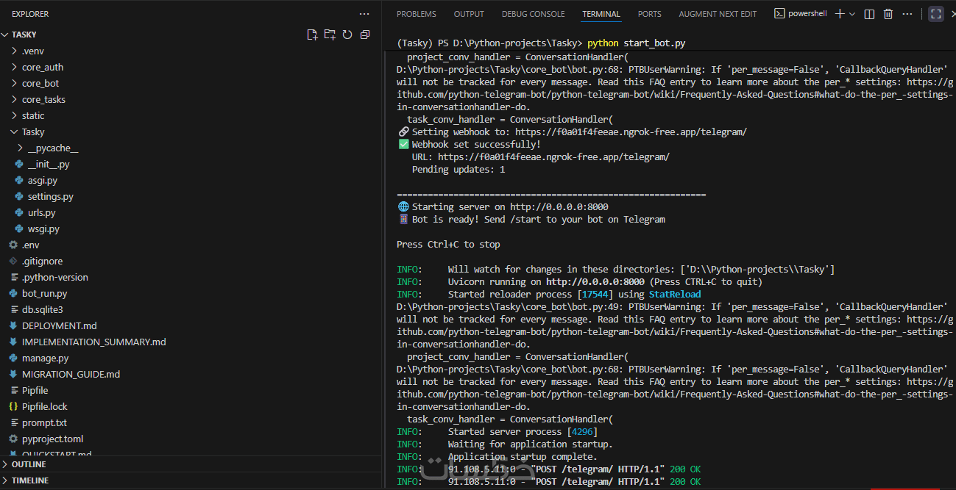Click the New Folder icon
Image resolution: width=956 pixels, height=490 pixels.
click(x=330, y=35)
